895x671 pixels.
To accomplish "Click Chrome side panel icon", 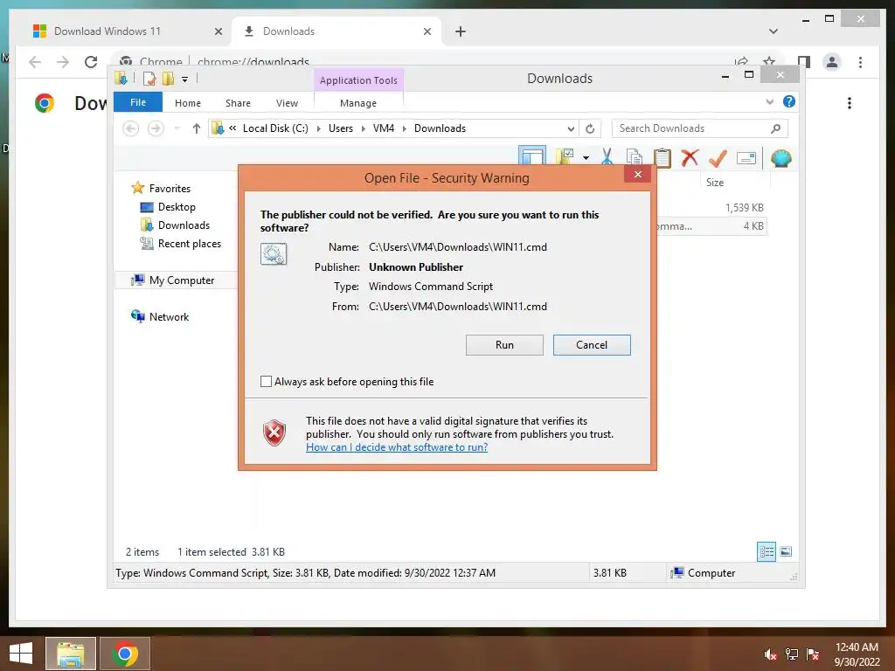I will (804, 62).
